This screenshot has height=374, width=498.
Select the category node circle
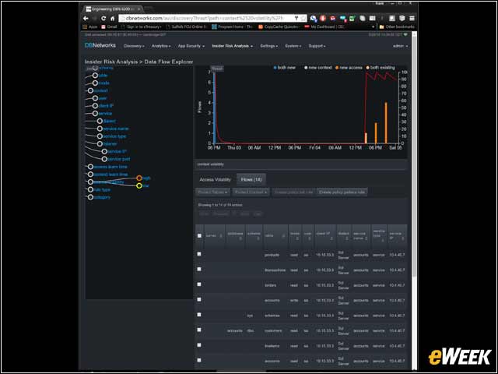click(x=90, y=197)
